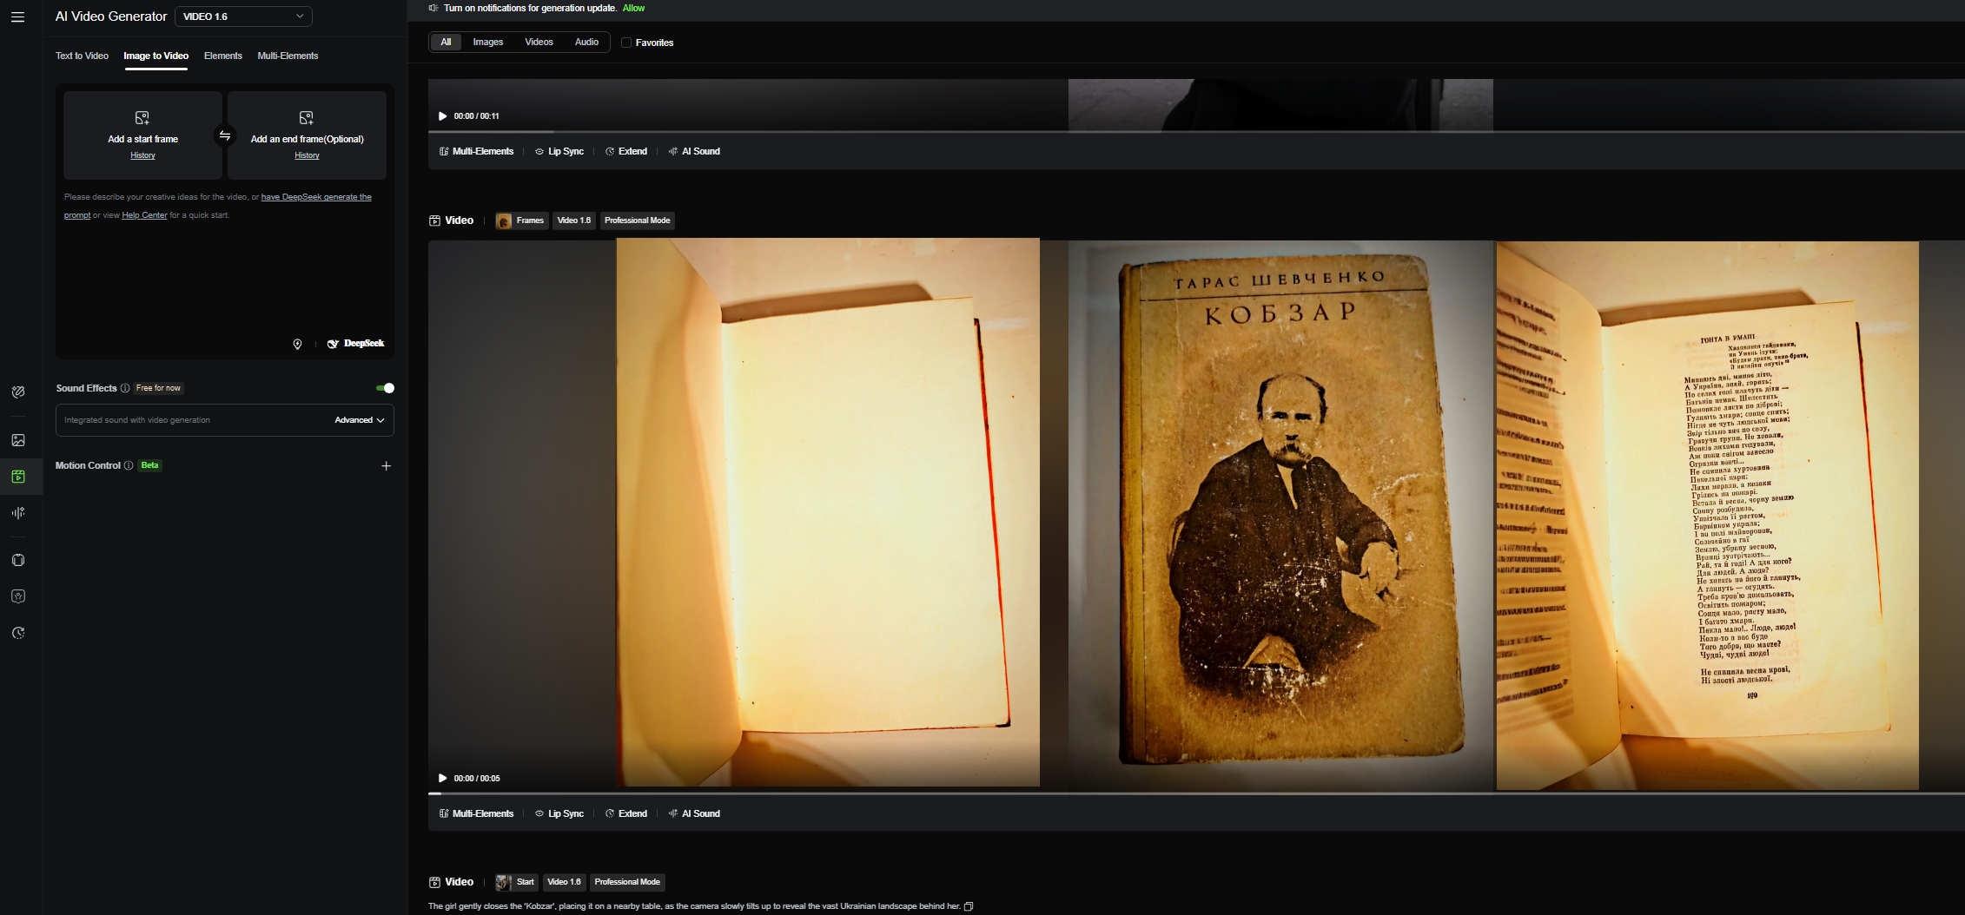Click Extend under the 00:05 video
Screen dimensions: 1965x915
click(x=626, y=813)
